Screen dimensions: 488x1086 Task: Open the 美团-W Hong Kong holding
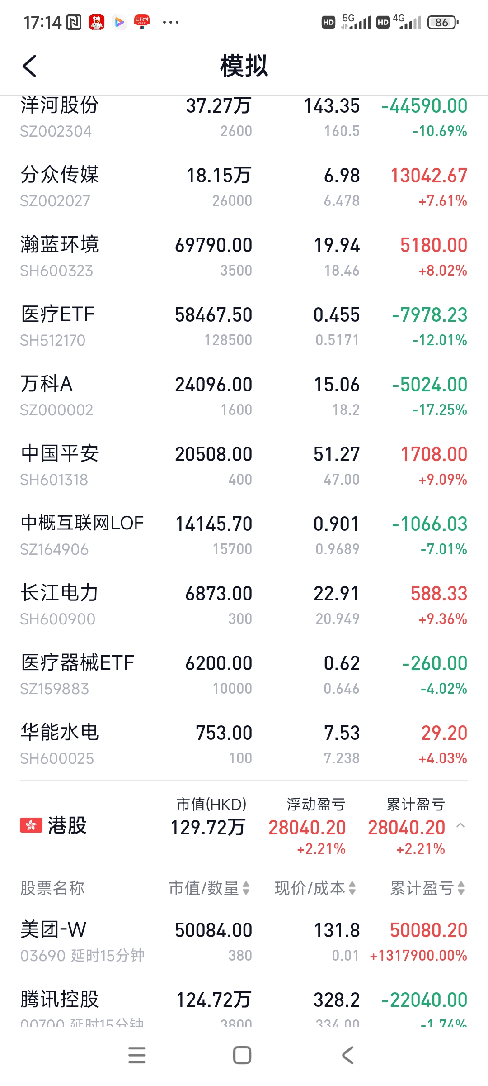tap(244, 942)
